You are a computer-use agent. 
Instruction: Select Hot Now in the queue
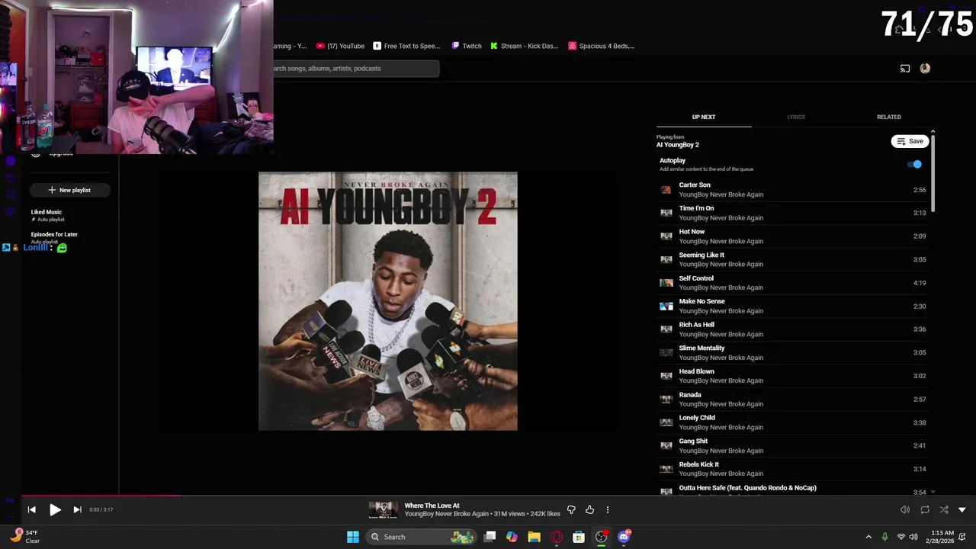point(793,236)
